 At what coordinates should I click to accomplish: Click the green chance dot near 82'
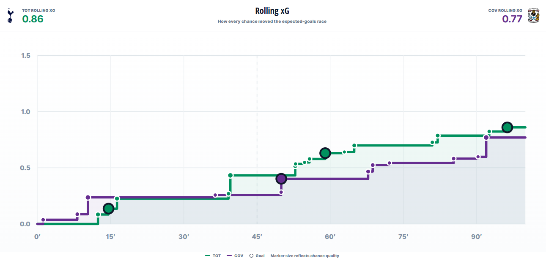438,136
